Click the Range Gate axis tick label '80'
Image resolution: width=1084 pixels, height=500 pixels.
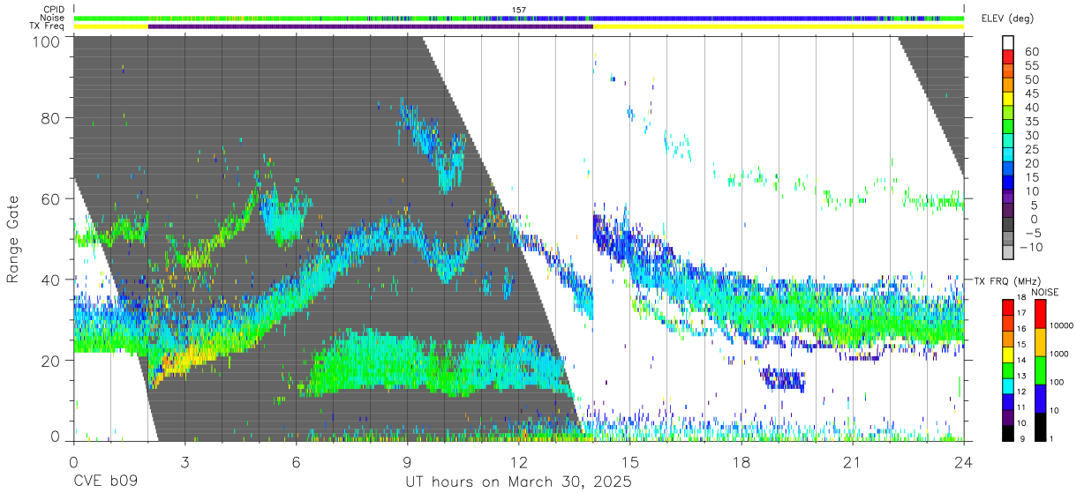pyautogui.click(x=51, y=117)
